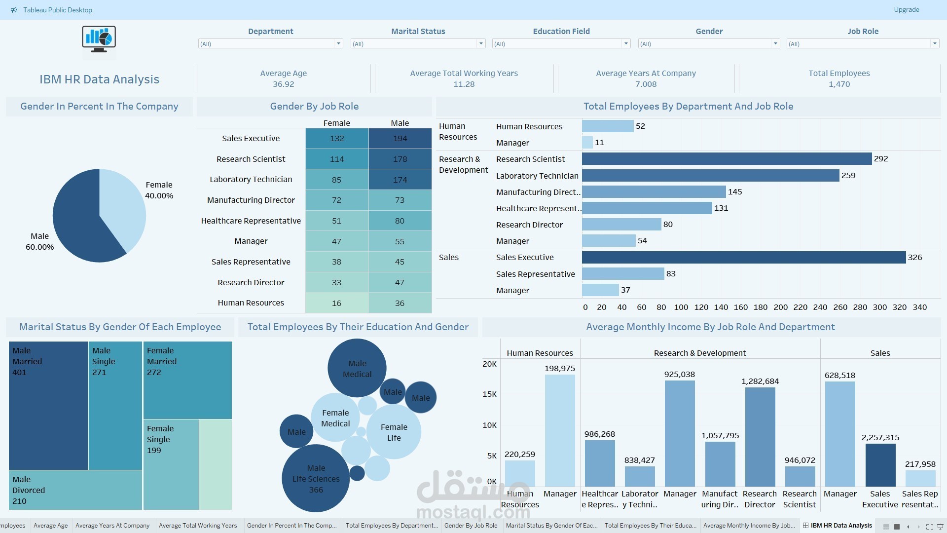This screenshot has height=533, width=947.
Task: Click the Human Resources Female cell 16
Action: [337, 303]
